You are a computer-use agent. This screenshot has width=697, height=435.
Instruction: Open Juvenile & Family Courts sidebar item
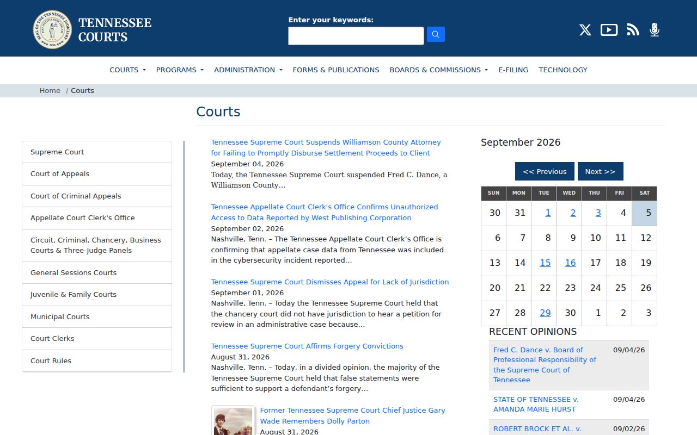pyautogui.click(x=97, y=295)
